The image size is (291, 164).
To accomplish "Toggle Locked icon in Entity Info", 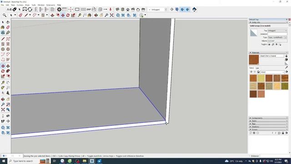I will 273,45.
